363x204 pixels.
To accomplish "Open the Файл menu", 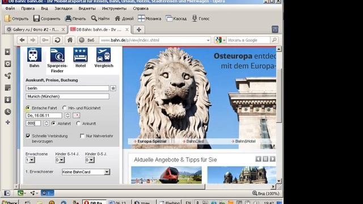I will tap(10, 8).
